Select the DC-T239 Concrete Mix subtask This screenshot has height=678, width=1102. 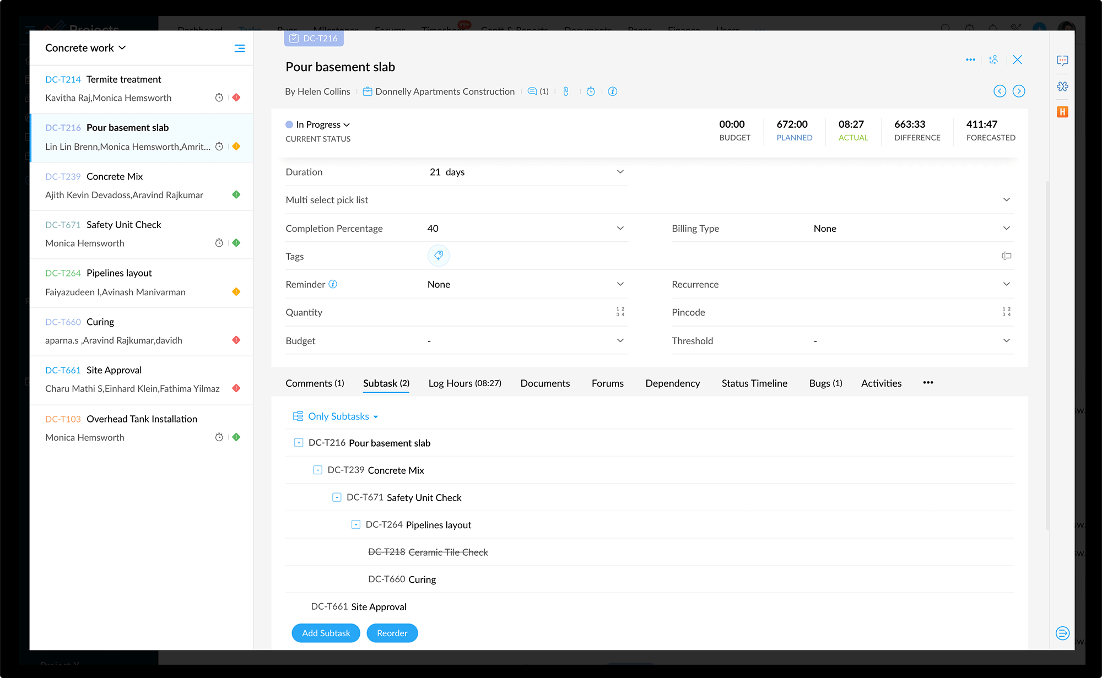pyautogui.click(x=396, y=470)
